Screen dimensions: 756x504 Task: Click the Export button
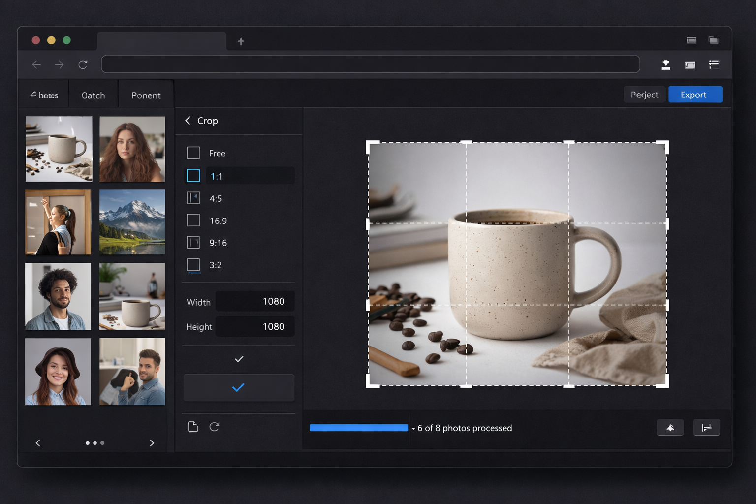(695, 94)
